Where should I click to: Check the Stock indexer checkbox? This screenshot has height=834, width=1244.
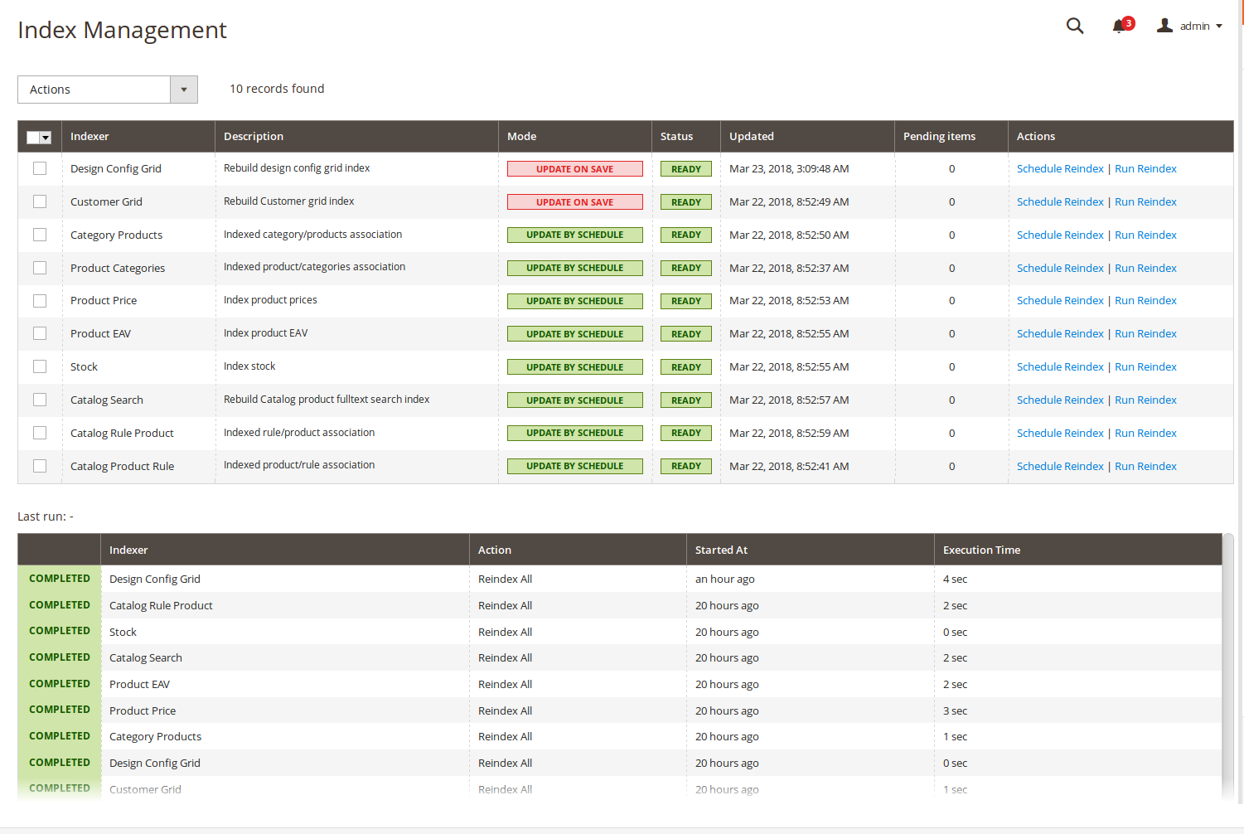(39, 366)
